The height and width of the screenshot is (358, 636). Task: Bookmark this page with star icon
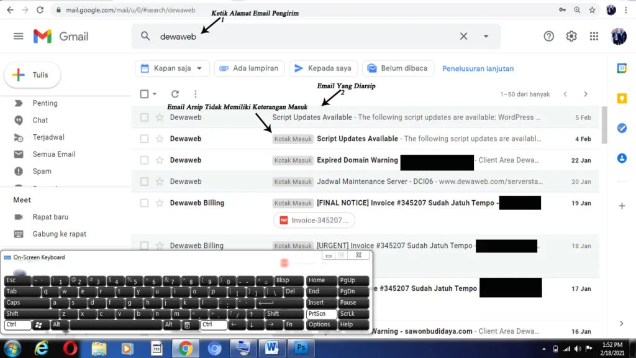(x=592, y=10)
